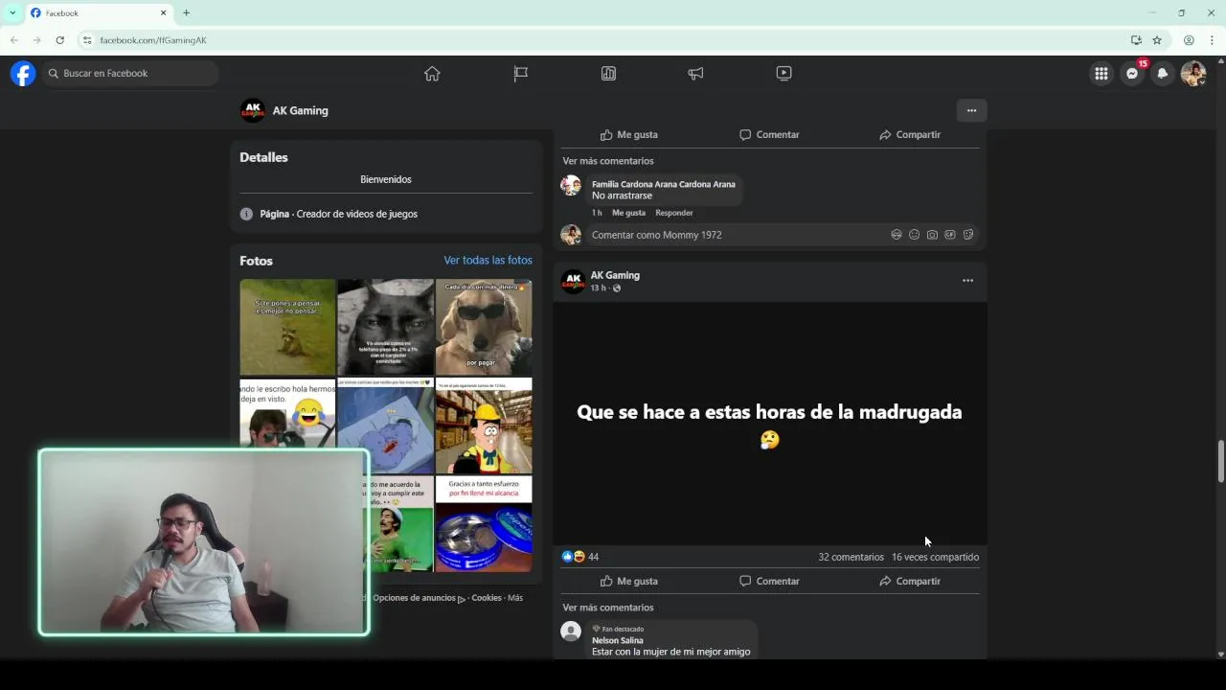Screen dimensions: 1226x690
Task: Add a GIF in comment box
Action: pyautogui.click(x=950, y=235)
